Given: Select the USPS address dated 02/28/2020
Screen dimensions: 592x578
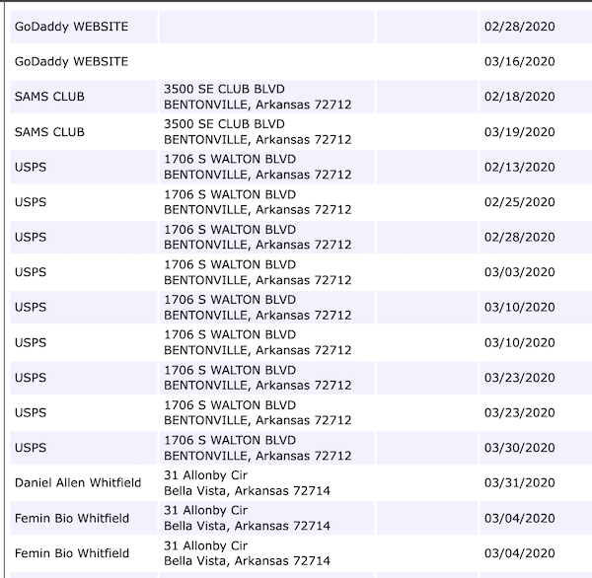Looking at the screenshot, I should (x=258, y=237).
